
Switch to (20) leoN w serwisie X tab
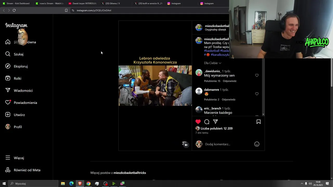[149, 3]
